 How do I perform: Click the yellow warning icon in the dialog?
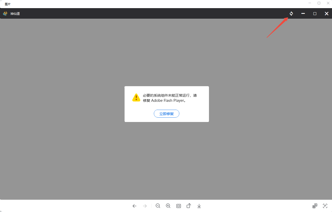coord(136,98)
